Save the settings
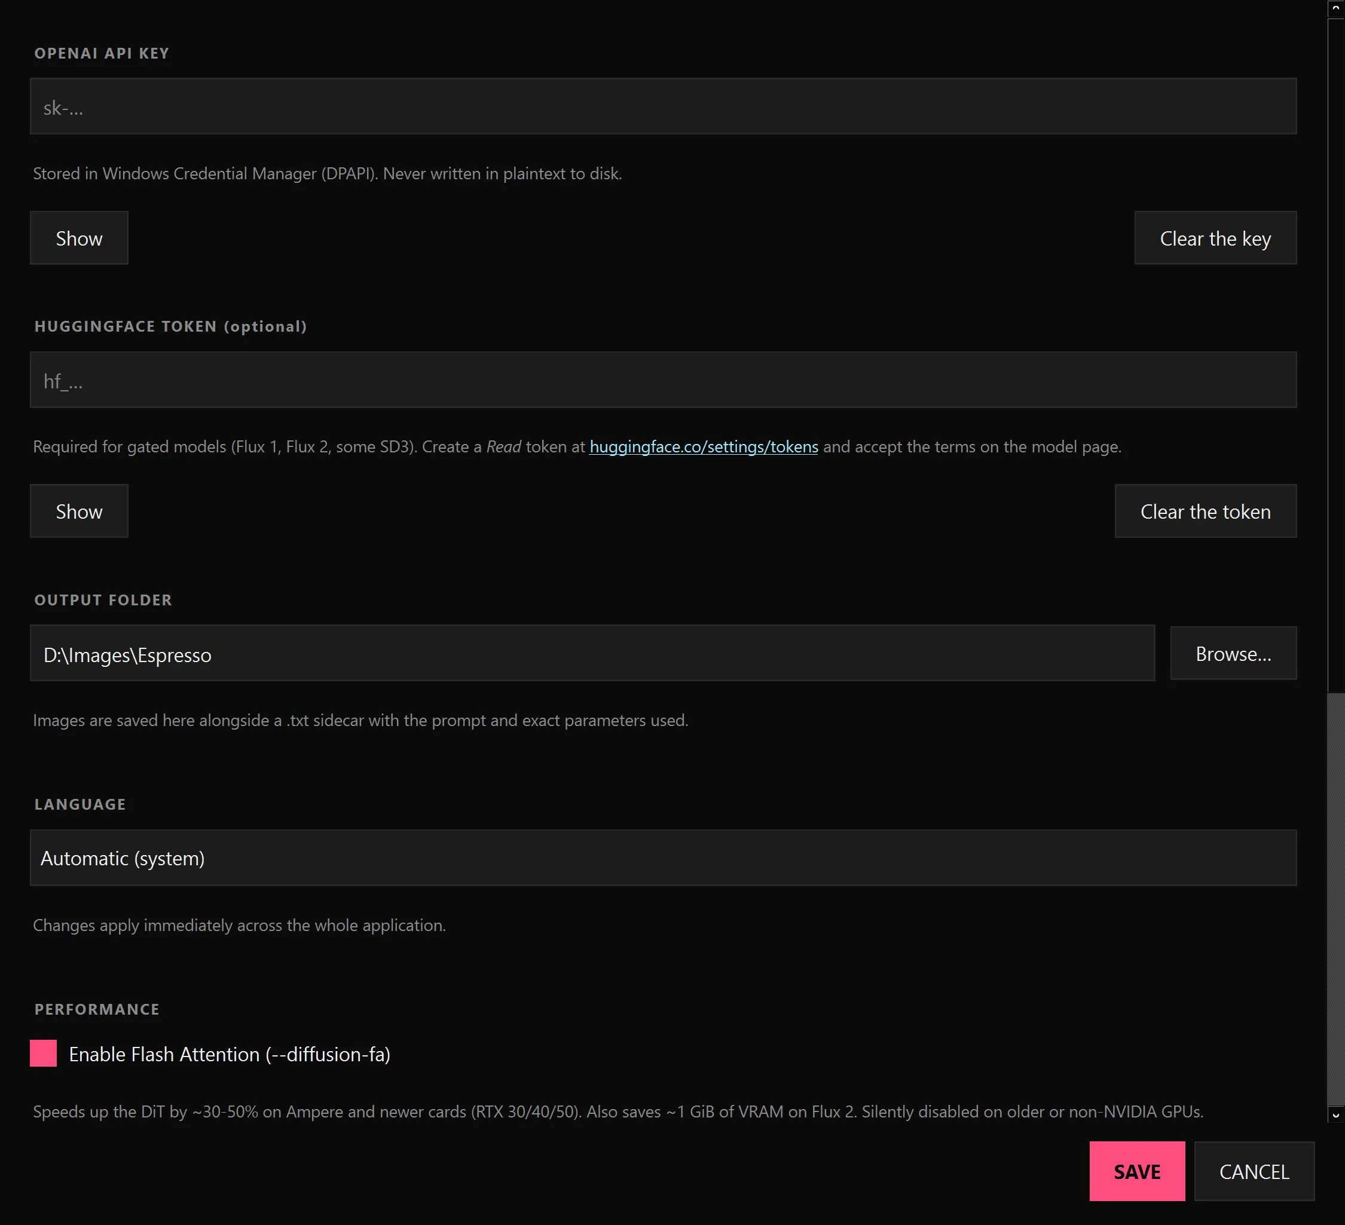1345x1225 pixels. (x=1137, y=1171)
